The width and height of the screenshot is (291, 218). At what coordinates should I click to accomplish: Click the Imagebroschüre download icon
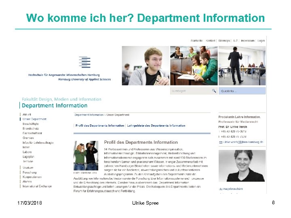[x=221, y=189]
